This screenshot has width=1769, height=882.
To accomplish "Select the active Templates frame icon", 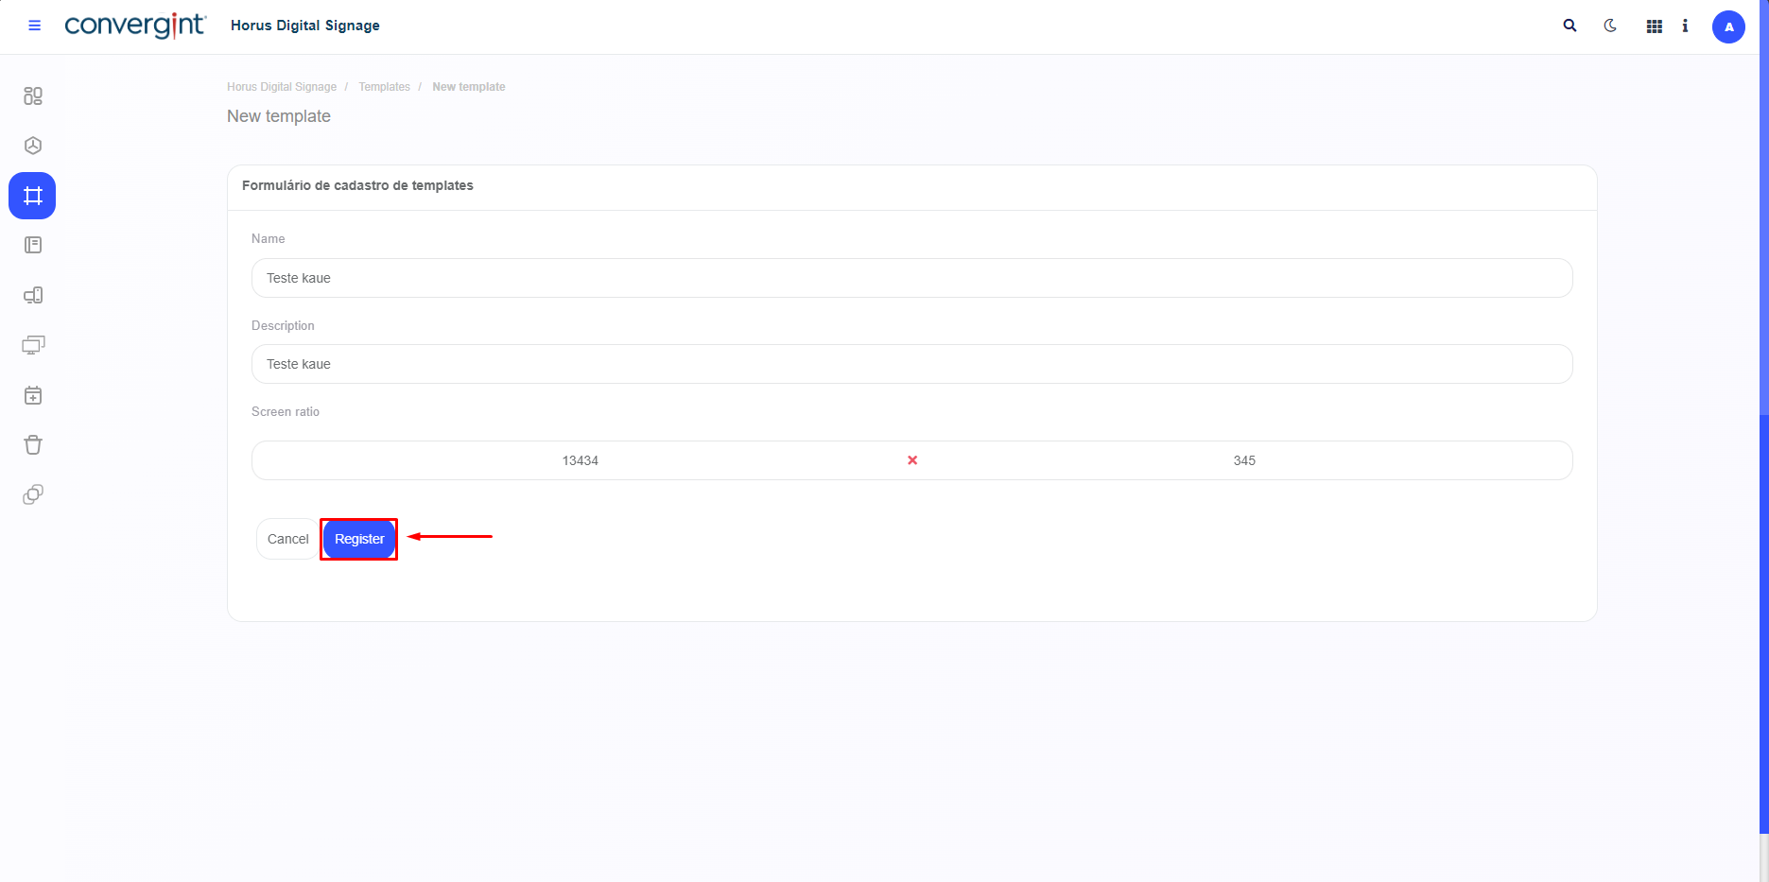I will [33, 196].
